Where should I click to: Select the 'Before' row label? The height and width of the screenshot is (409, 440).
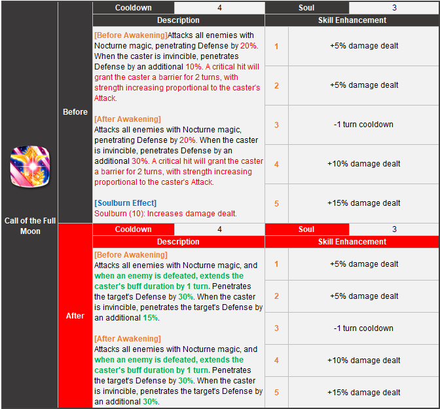click(75, 112)
